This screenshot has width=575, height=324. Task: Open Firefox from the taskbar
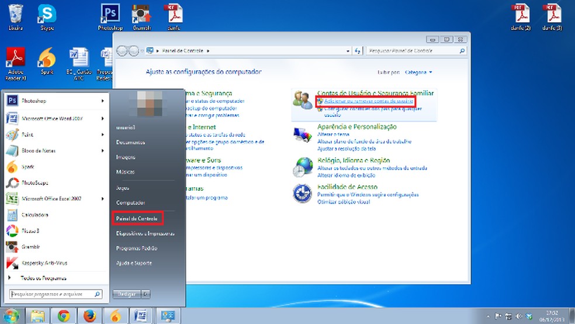click(x=89, y=316)
